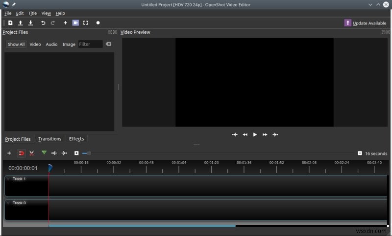Click the Undo arrow in toolbar
This screenshot has width=392, height=236.
point(43,23)
